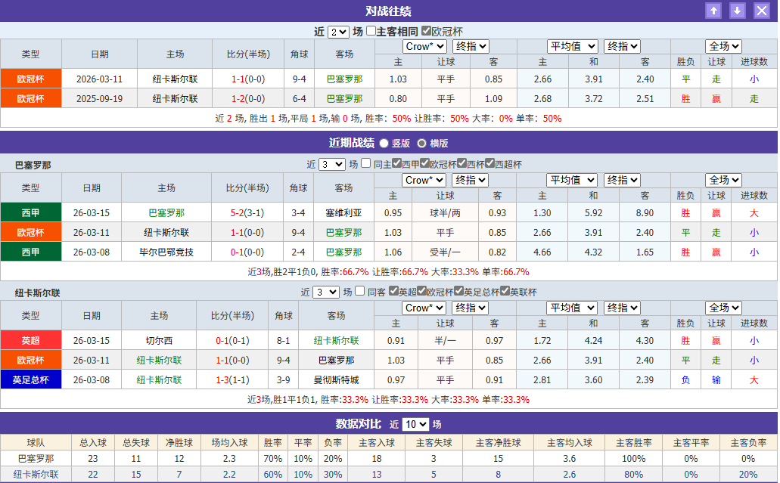Open the 全场 dropdown in Newcastle section
The width and height of the screenshot is (780, 483).
(x=723, y=308)
